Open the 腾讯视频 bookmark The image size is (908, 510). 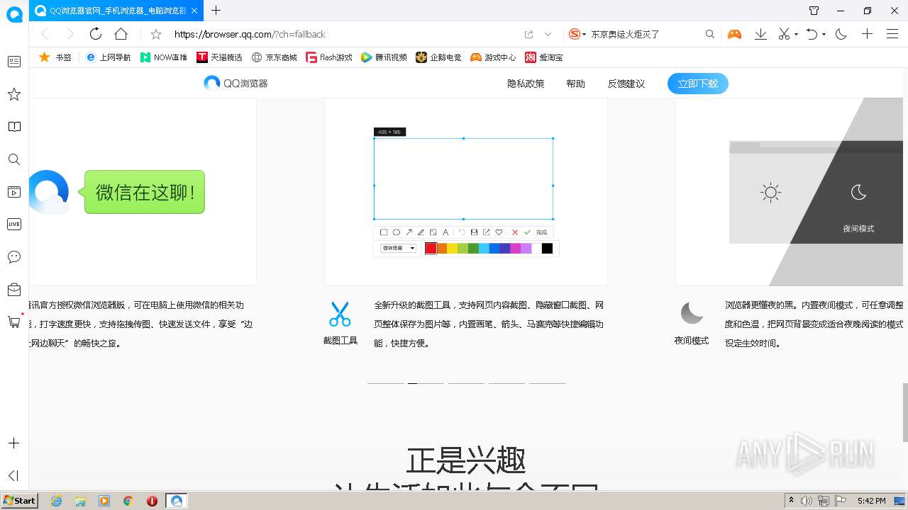pyautogui.click(x=384, y=57)
